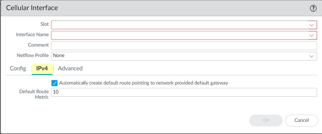Click the Interface Name input field
Screen dimensions: 322x134
(180, 35)
